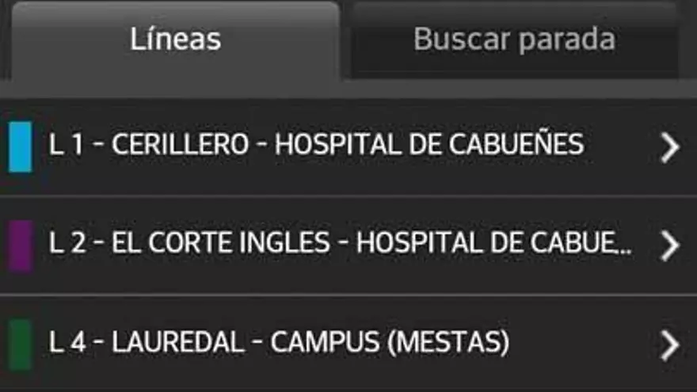Click the green L 4 line color marker
697x392 pixels.
(20, 344)
